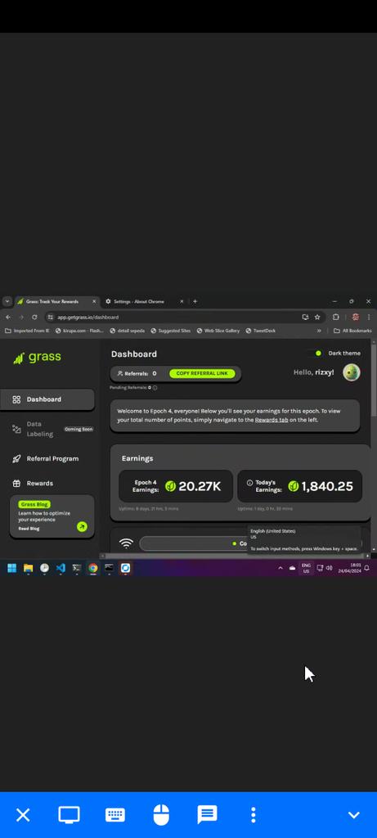Open the kirupa.com - Flash bookmark

79,331
